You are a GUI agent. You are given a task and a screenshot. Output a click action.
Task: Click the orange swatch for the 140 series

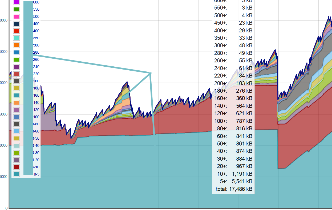16,103
